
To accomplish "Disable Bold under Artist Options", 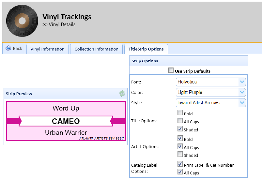I will pos(180,138).
